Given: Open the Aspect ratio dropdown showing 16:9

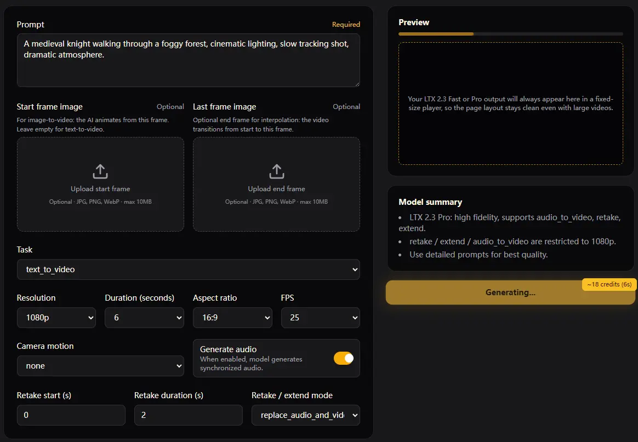Looking at the screenshot, I should click(x=232, y=318).
